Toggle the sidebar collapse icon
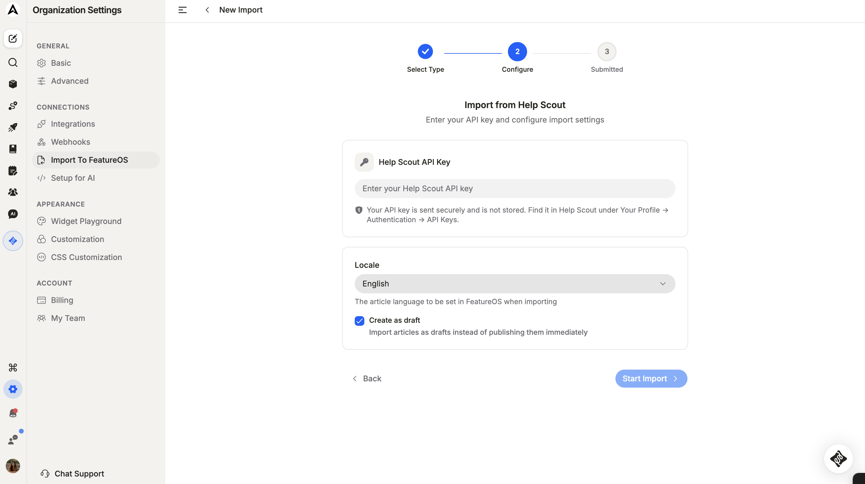865x484 pixels. pyautogui.click(x=182, y=10)
